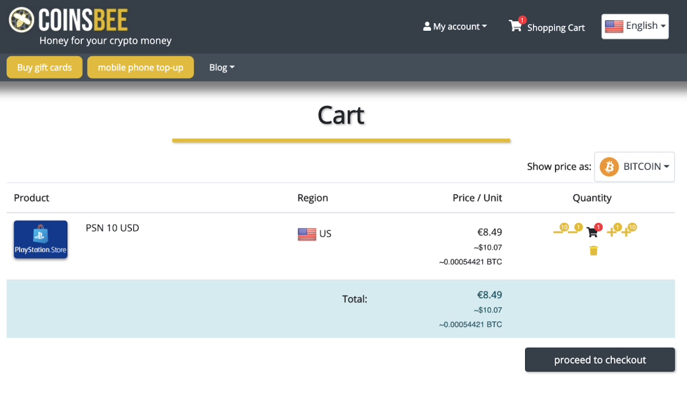The height and width of the screenshot is (397, 687).
Task: Click the Bitcoin currency icon
Action: 608,167
